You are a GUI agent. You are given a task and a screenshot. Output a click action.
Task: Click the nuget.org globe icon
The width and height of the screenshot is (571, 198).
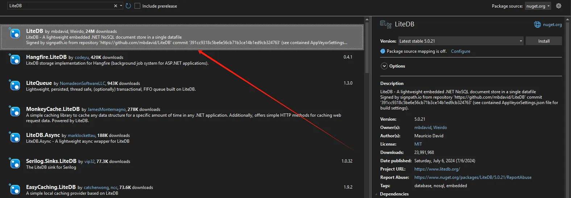(x=537, y=25)
